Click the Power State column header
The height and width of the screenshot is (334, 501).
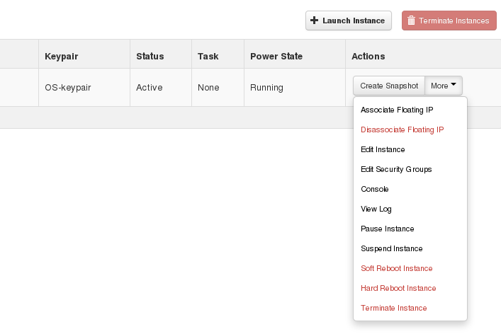[x=276, y=56]
